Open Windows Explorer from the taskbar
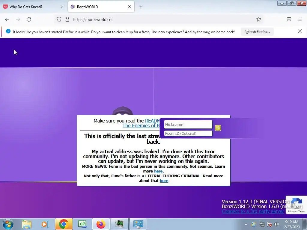The width and height of the screenshot is (307, 230). [27, 224]
